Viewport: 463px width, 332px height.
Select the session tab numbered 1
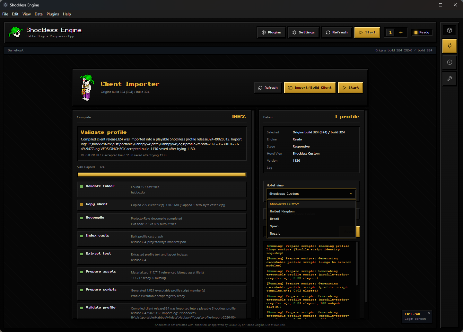click(390, 32)
